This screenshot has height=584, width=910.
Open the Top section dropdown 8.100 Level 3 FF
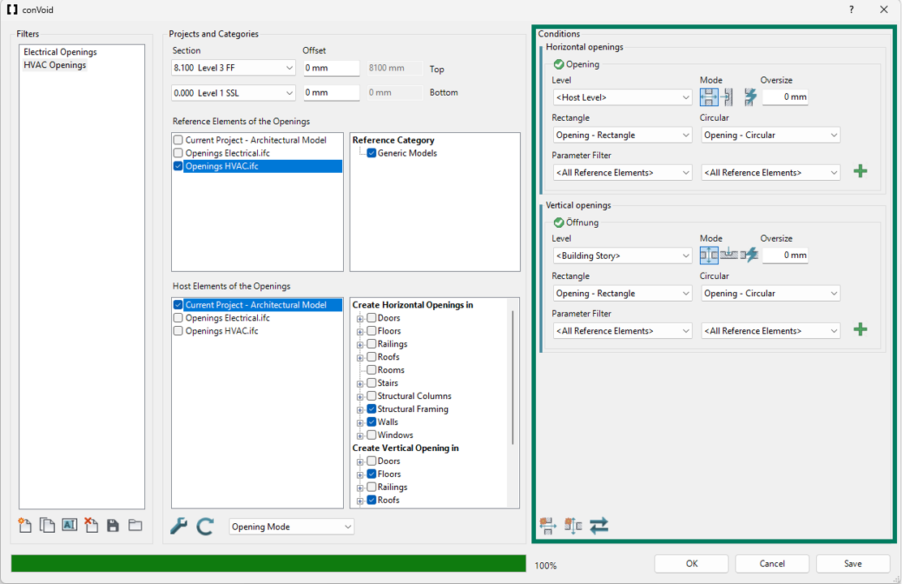point(234,68)
